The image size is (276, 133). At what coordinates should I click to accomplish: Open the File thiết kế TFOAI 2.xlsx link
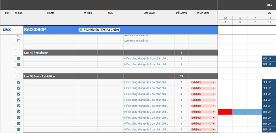tap(101, 30)
